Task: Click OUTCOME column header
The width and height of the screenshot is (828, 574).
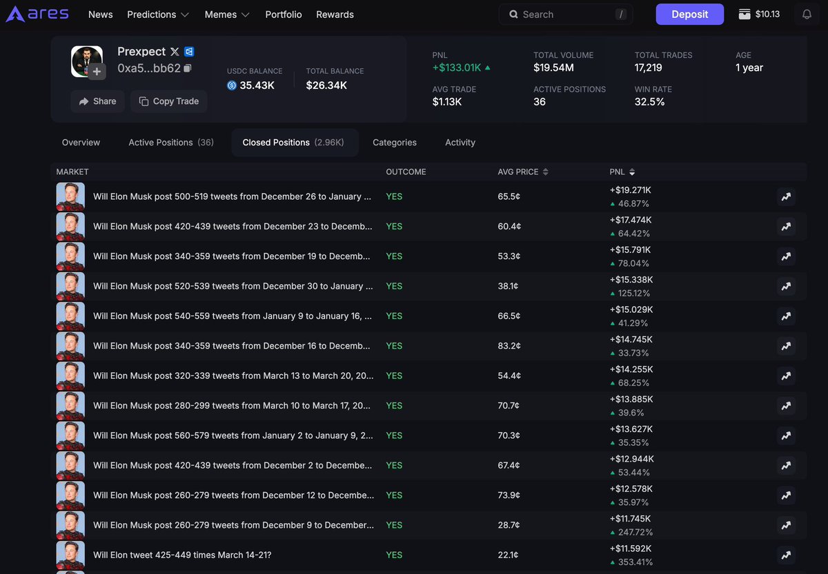Action: [406, 172]
